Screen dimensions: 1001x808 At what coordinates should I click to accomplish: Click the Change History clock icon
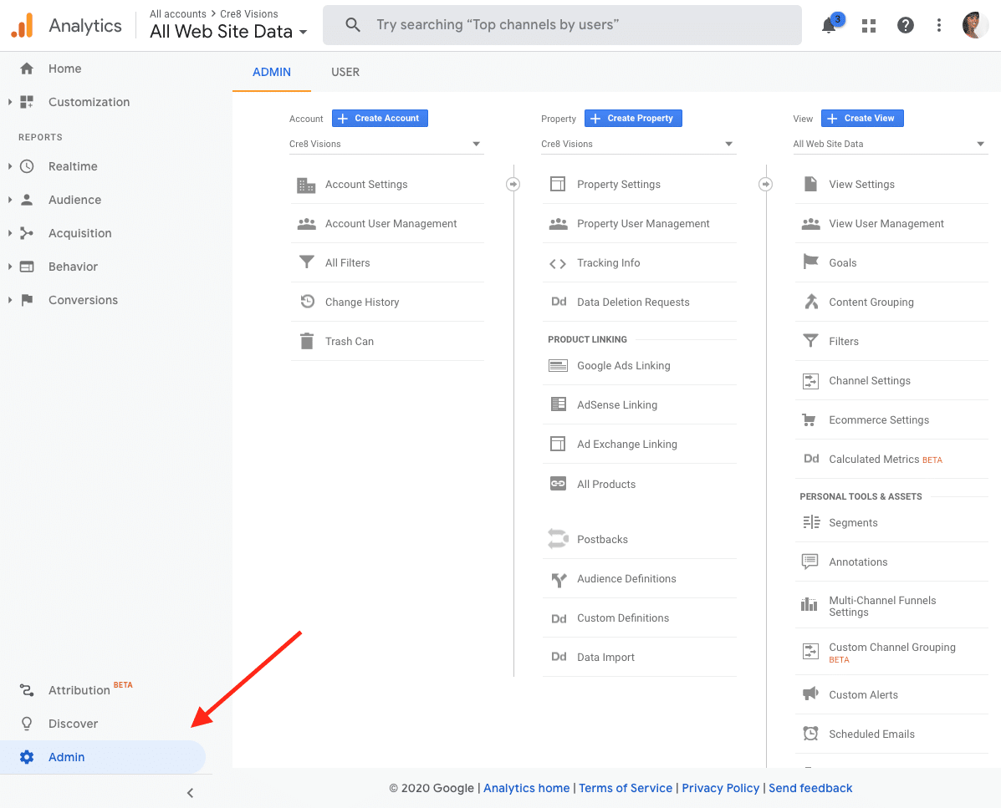click(308, 301)
